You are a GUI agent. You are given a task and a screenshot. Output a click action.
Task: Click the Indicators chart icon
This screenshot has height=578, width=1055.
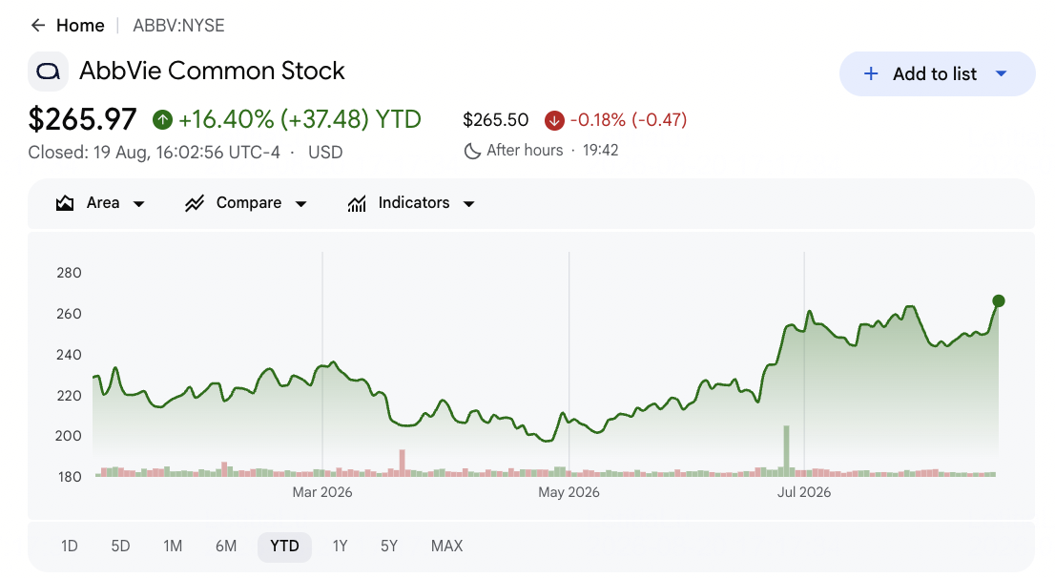pos(357,203)
